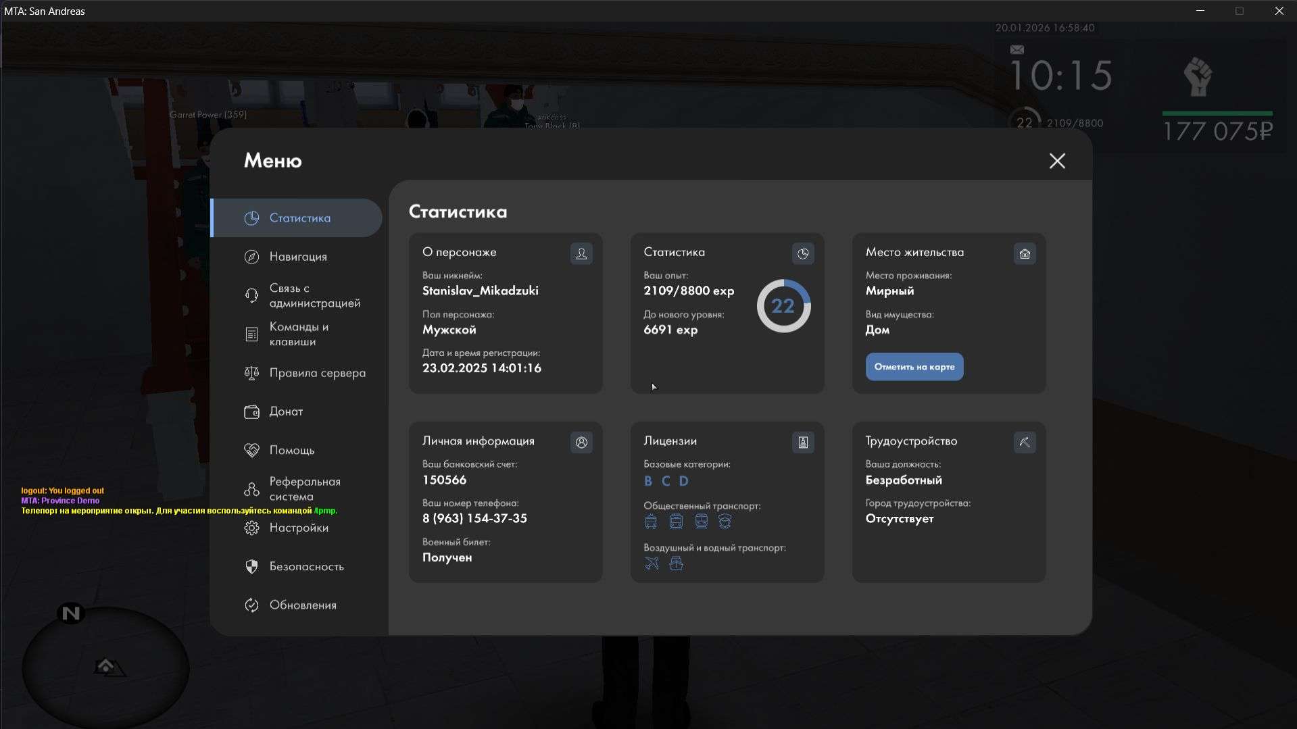Click the envelope mail icon above the clock
This screenshot has width=1297, height=729.
coord(1017,49)
